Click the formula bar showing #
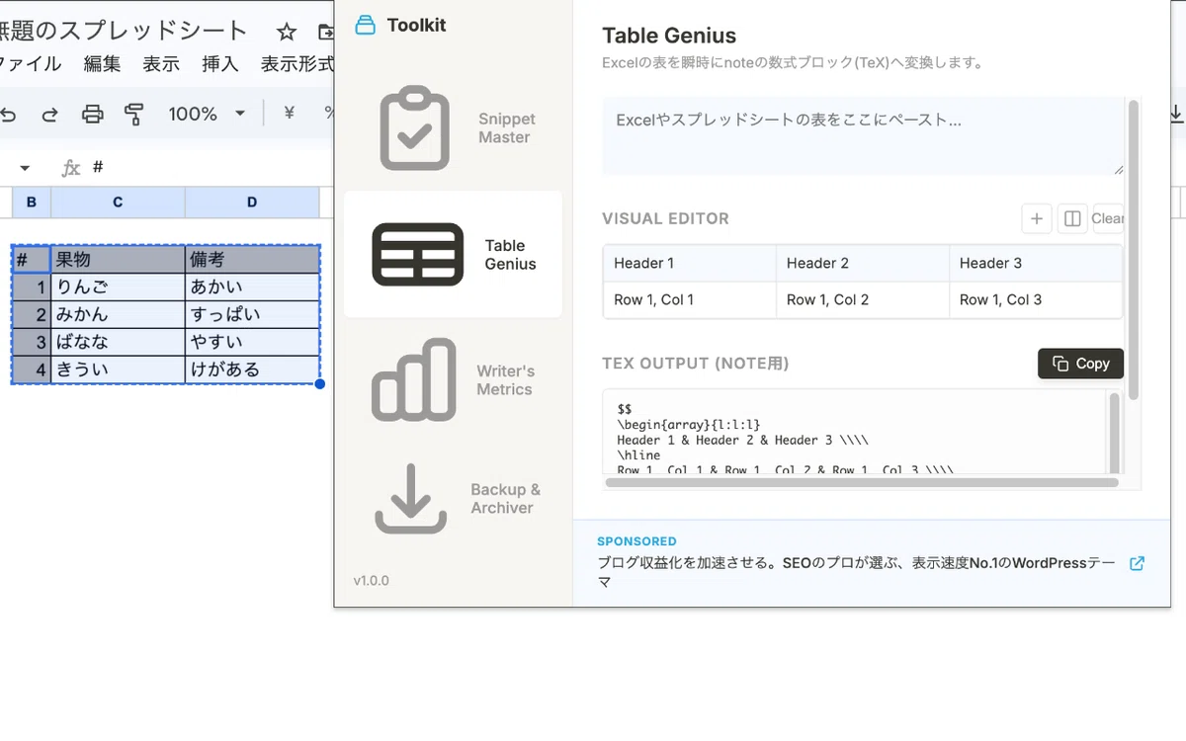 point(212,168)
